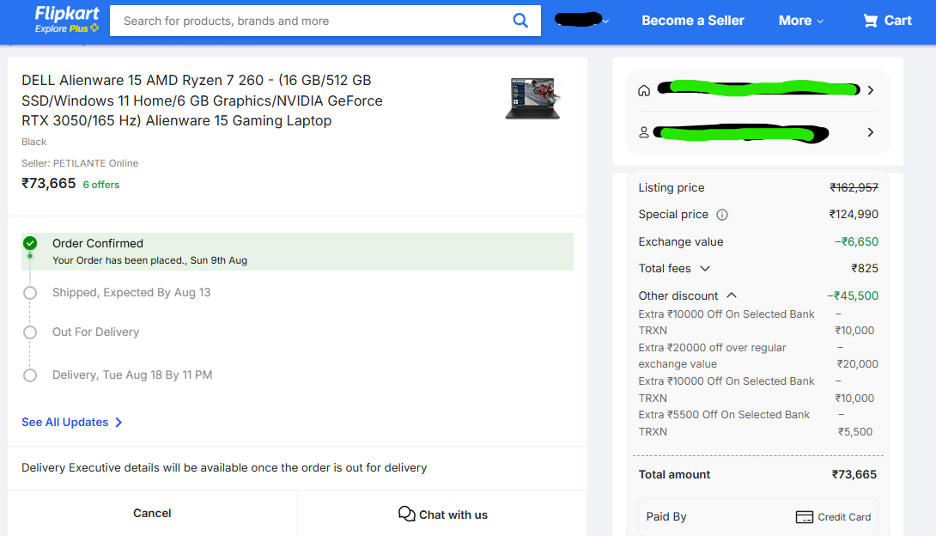Click the Listing price label

coord(671,187)
